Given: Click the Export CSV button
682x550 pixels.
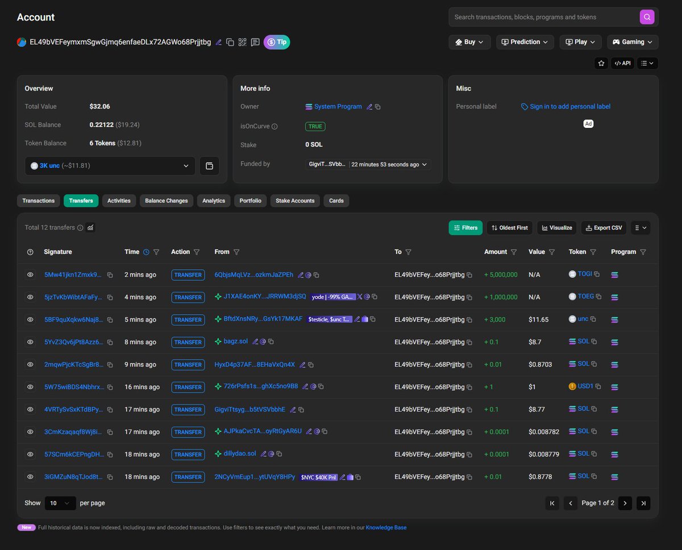Looking at the screenshot, I should click(x=604, y=228).
